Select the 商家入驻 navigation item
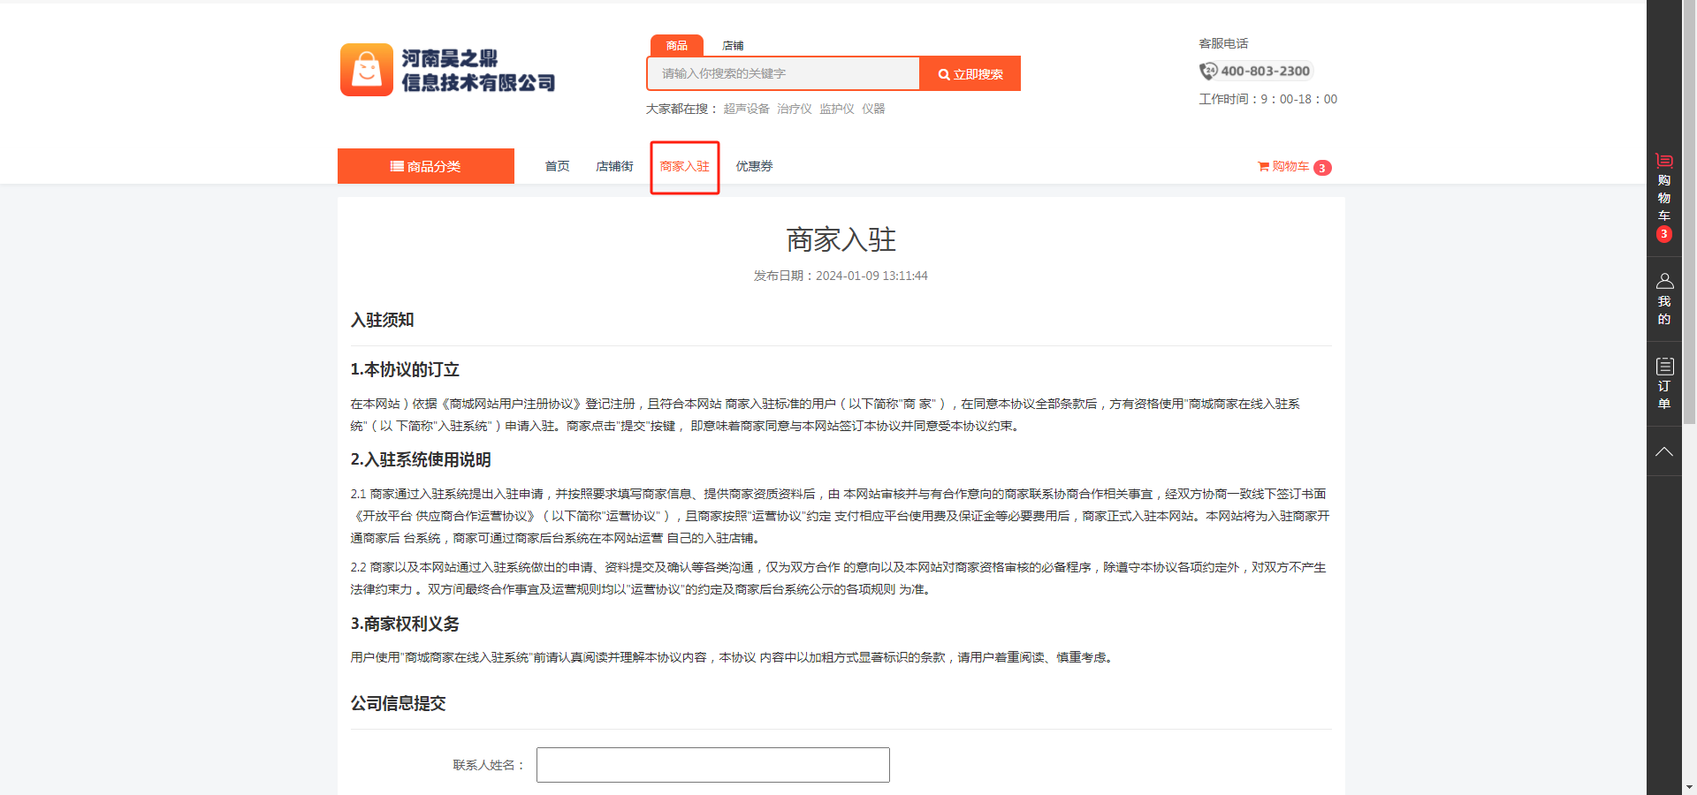 684,166
